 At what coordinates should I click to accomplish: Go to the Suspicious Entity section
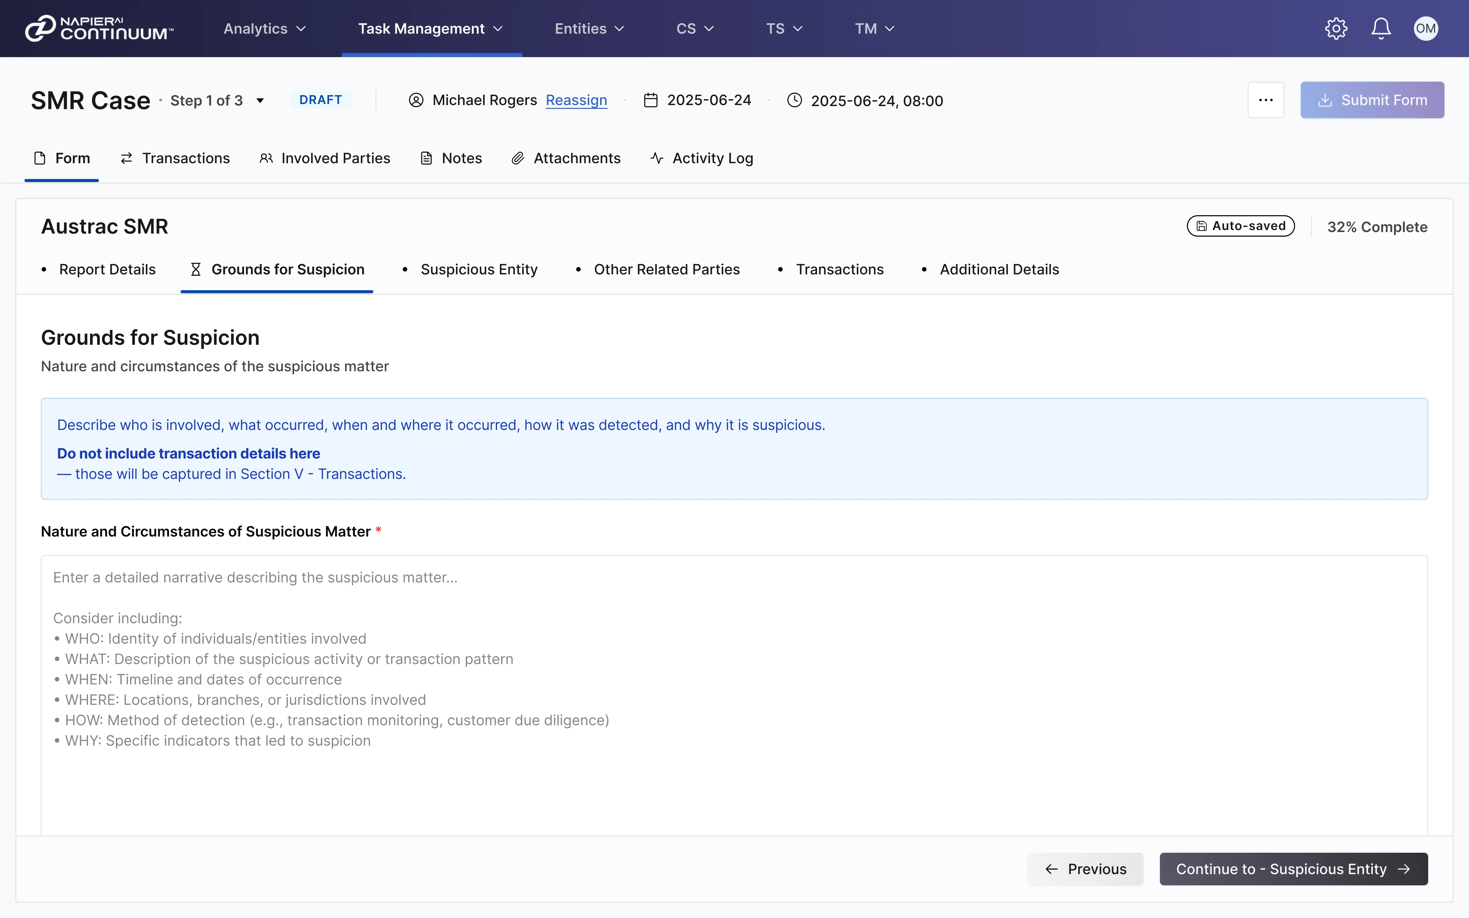click(x=478, y=270)
